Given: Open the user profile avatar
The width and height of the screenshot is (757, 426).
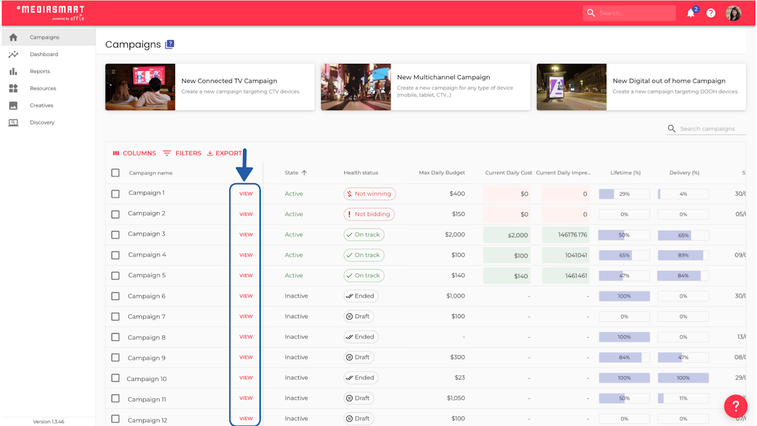Looking at the screenshot, I should [x=733, y=13].
